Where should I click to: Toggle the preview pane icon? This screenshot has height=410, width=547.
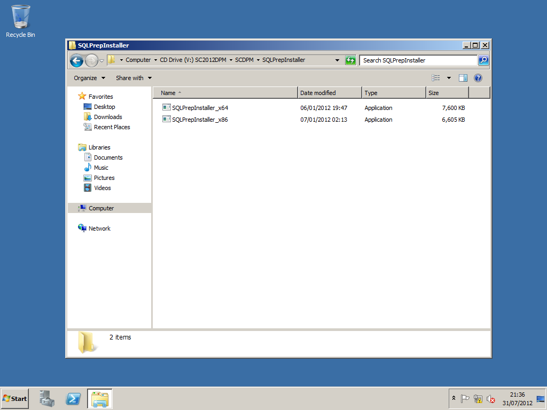click(463, 78)
